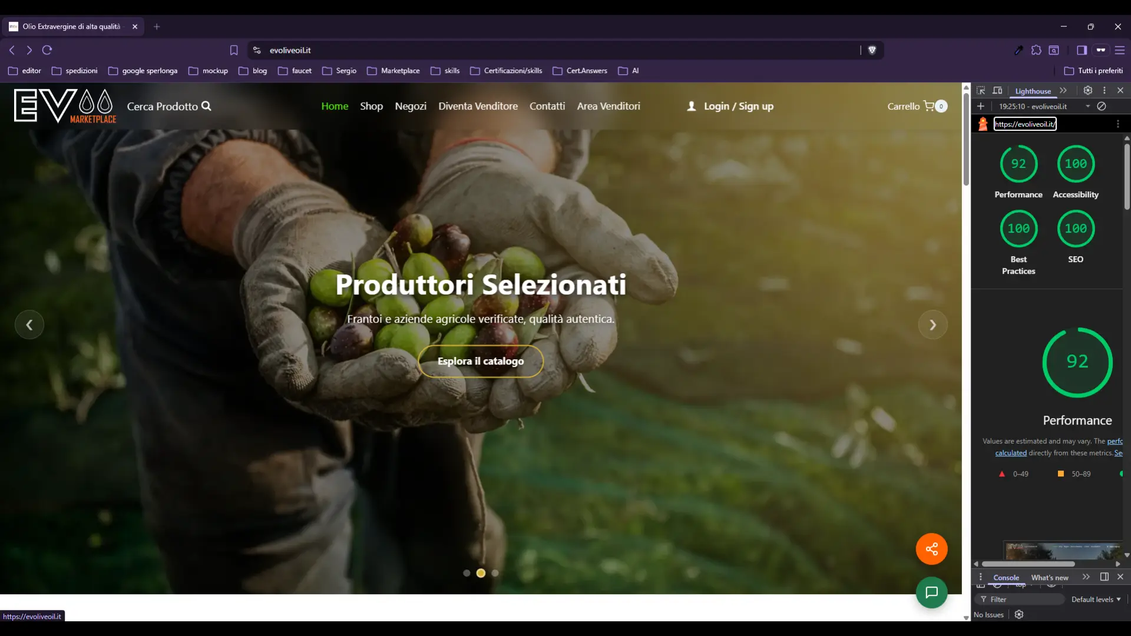Open a new browser tab with plus
1131x636 pixels.
[157, 26]
